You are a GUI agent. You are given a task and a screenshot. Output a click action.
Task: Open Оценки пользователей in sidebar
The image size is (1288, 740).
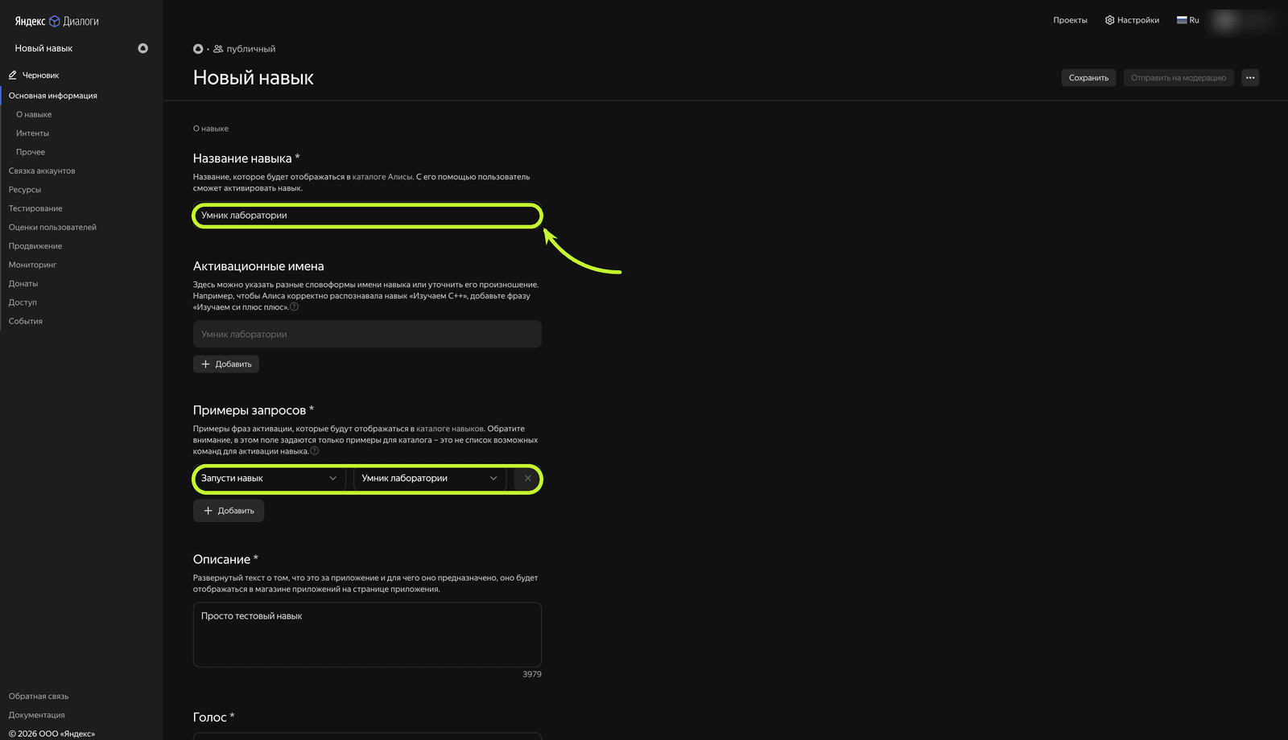[52, 228]
